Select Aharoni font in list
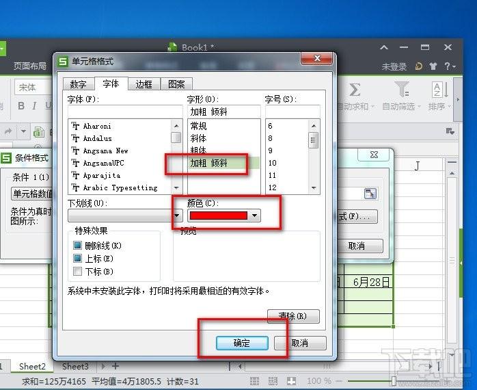This screenshot has height=390, width=477. click(120, 126)
